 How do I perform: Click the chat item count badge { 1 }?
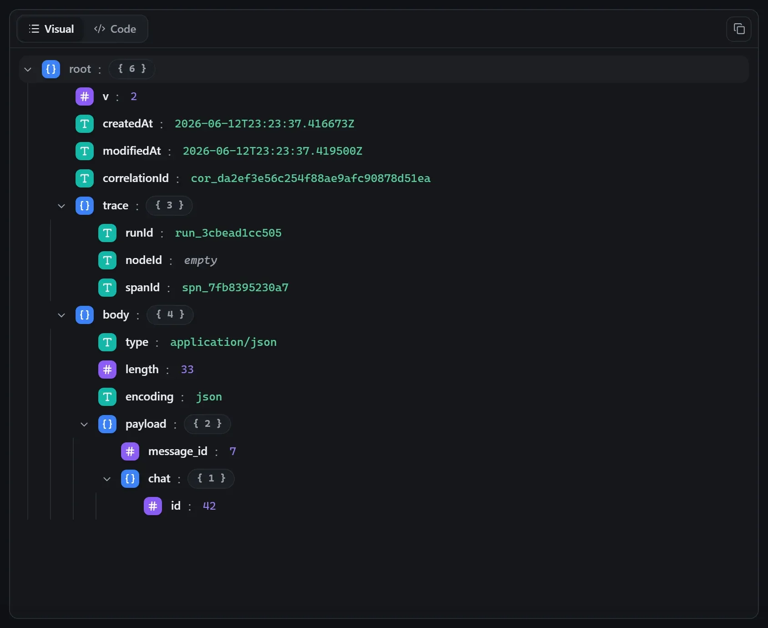click(211, 478)
